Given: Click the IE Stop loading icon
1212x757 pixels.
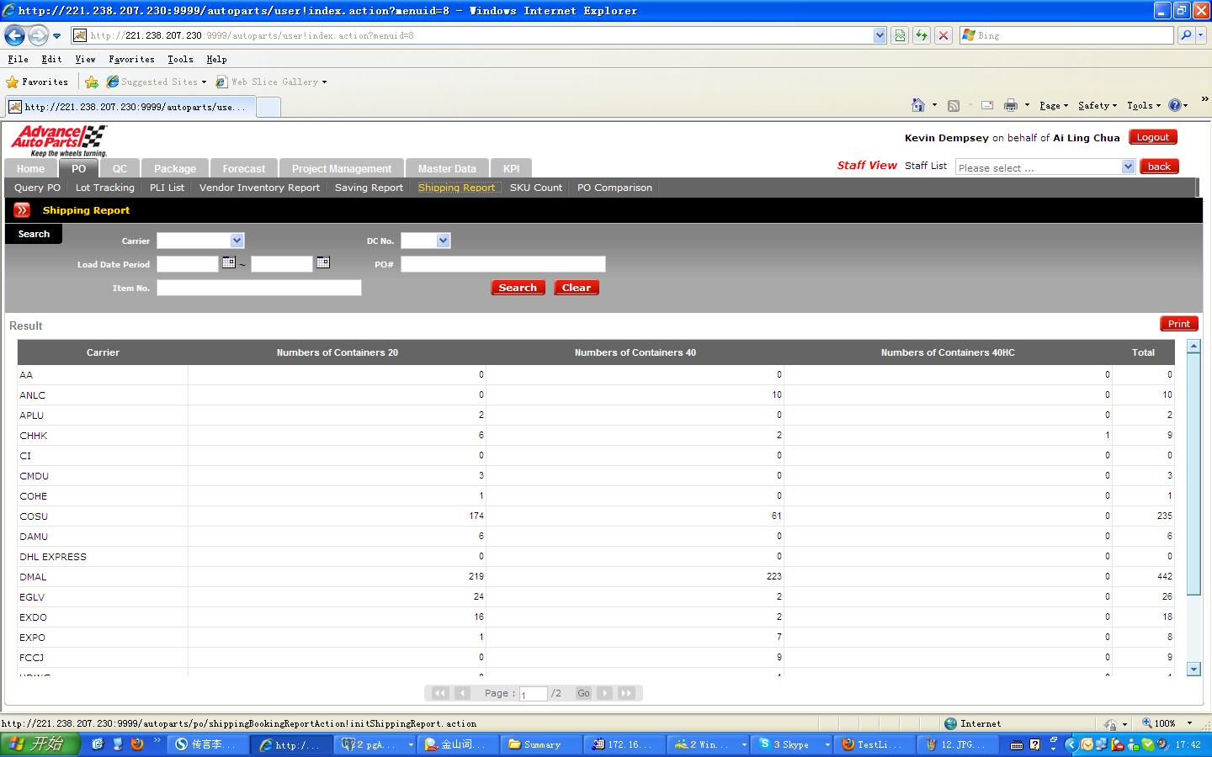Looking at the screenshot, I should point(944,35).
